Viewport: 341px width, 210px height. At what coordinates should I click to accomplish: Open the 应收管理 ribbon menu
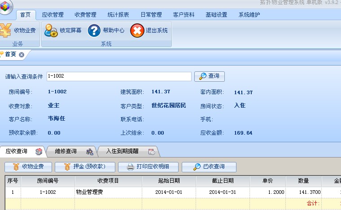(52, 15)
